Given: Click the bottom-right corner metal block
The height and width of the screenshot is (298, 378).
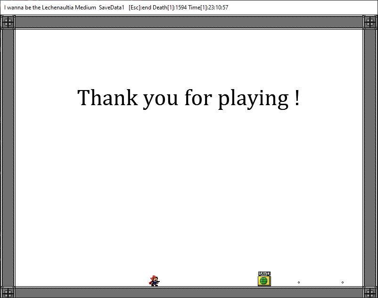Looking at the screenshot, I should (x=370, y=292).
